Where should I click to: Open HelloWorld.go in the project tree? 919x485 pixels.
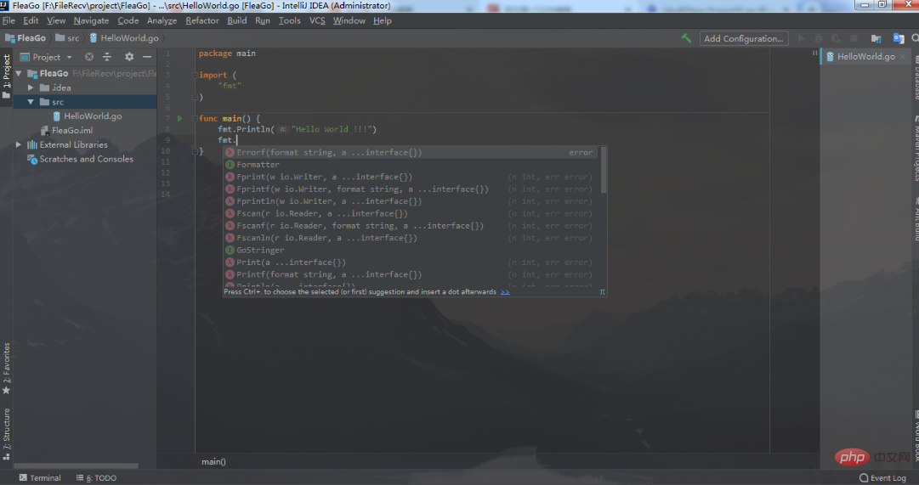[x=92, y=116]
